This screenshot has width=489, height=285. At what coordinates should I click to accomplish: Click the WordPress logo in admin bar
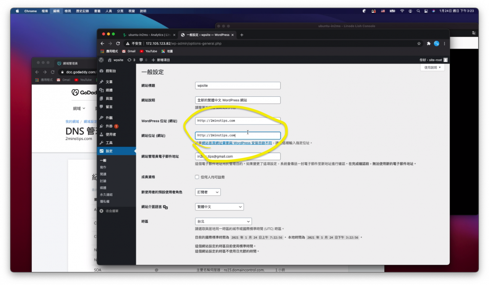coord(101,60)
